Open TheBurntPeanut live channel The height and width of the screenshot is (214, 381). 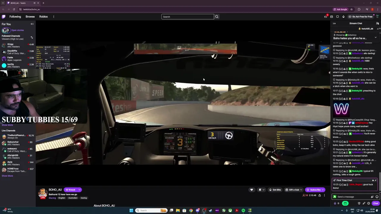click(18, 136)
